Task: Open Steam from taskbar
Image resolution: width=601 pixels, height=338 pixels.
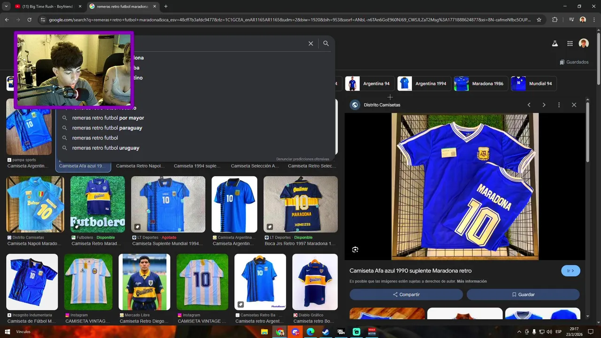Action: [x=325, y=332]
